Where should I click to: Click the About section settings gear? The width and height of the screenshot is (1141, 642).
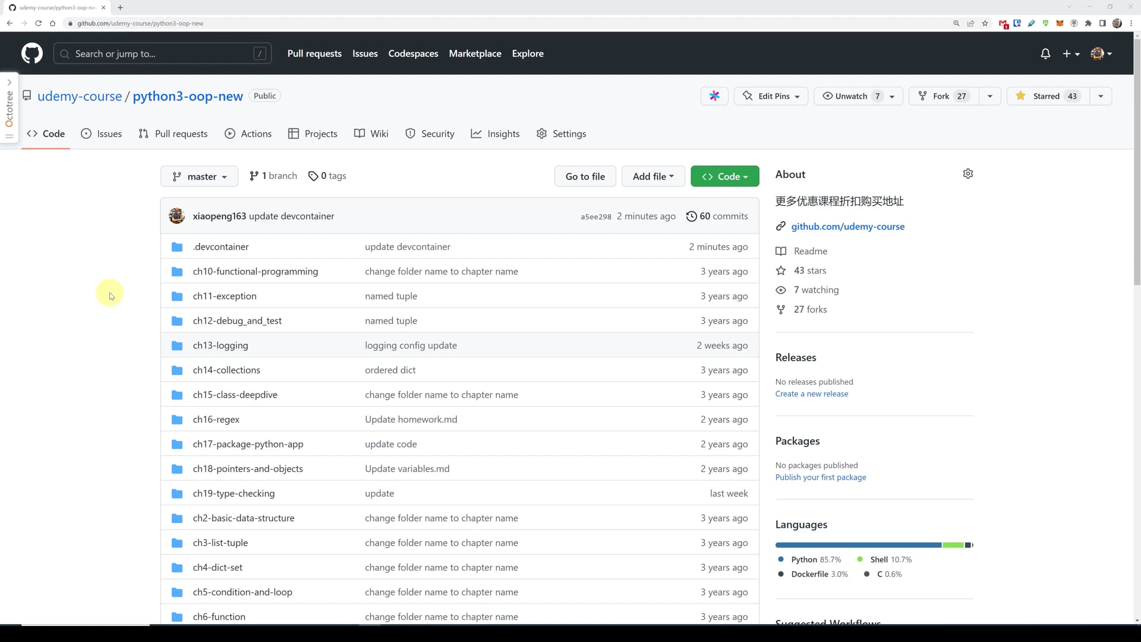click(967, 174)
